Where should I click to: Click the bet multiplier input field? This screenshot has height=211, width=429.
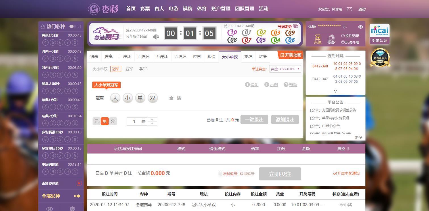(134, 122)
